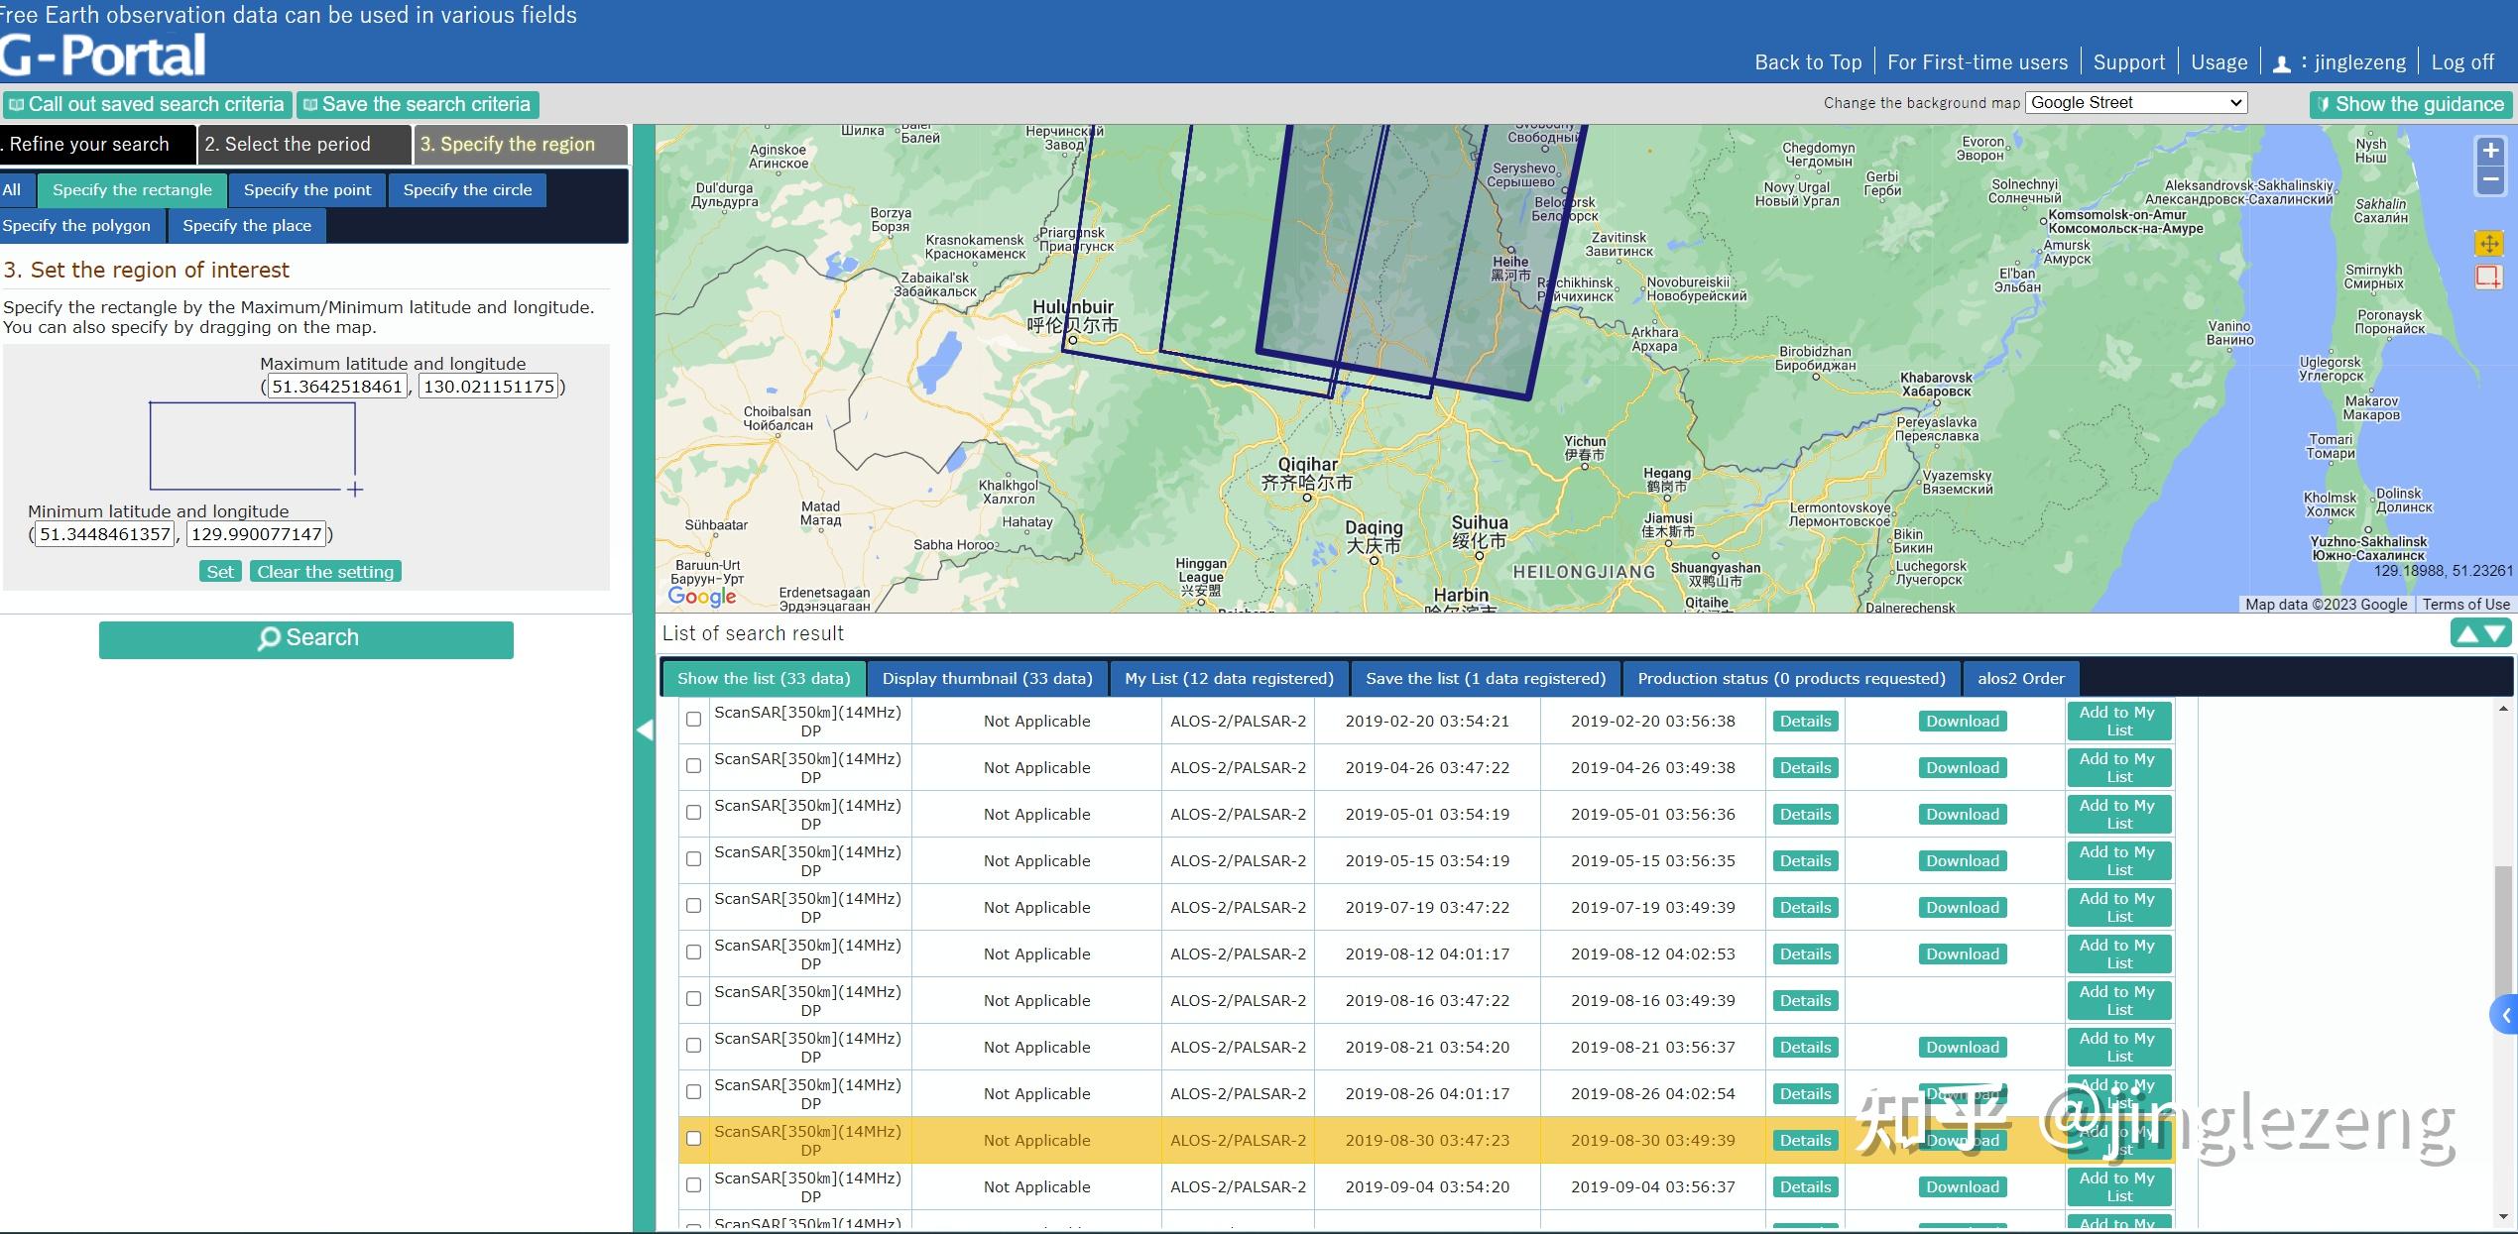Viewport: 2518px width, 1234px height.
Task: Open Call out saved search criteria
Action: pyautogui.click(x=147, y=104)
